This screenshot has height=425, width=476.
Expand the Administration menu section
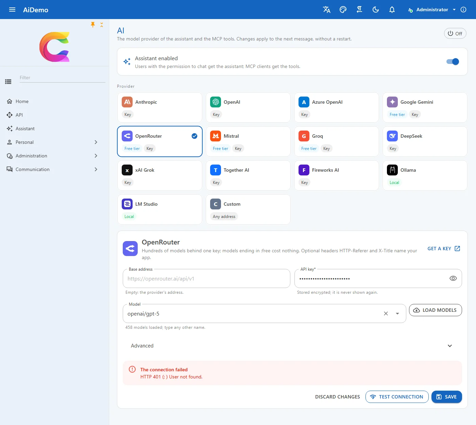coord(54,156)
